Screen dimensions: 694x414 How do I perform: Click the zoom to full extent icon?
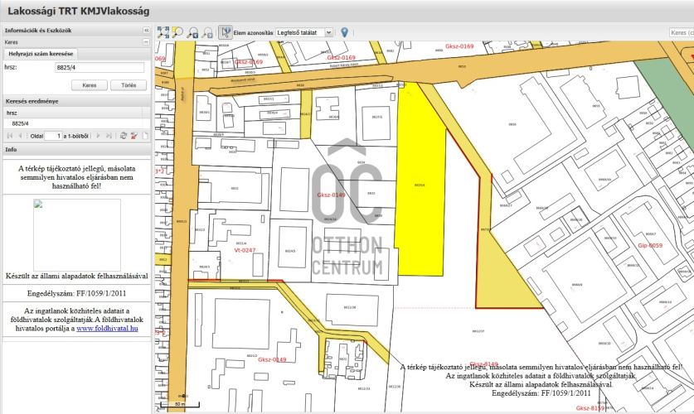163,32
